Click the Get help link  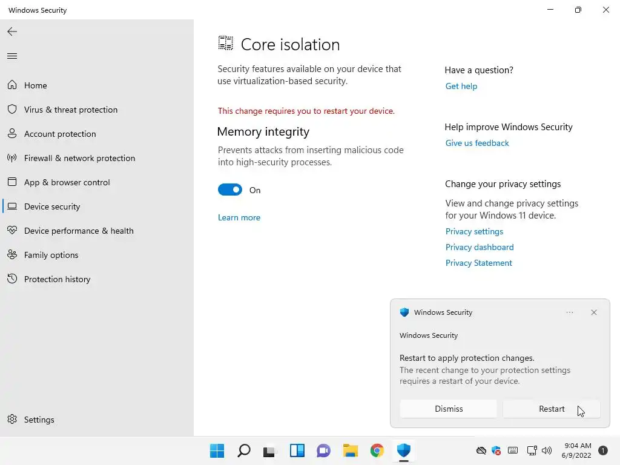(x=461, y=86)
